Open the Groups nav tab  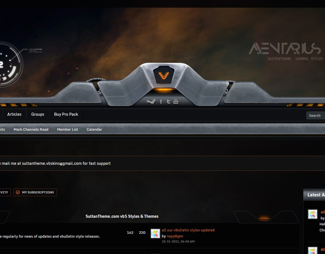click(38, 114)
